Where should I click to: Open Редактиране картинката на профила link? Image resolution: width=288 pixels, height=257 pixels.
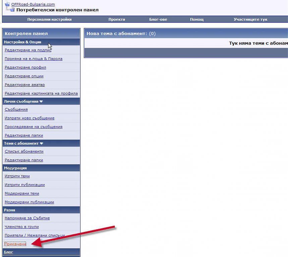(41, 93)
